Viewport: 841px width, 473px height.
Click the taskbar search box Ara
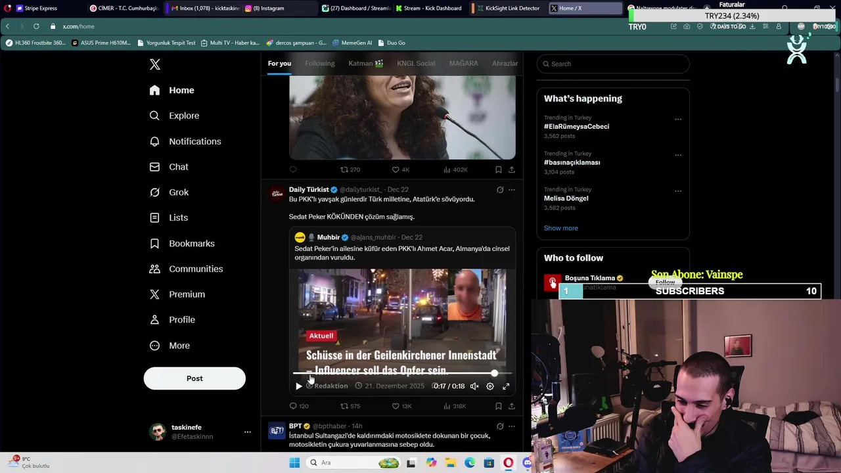pyautogui.click(x=353, y=462)
